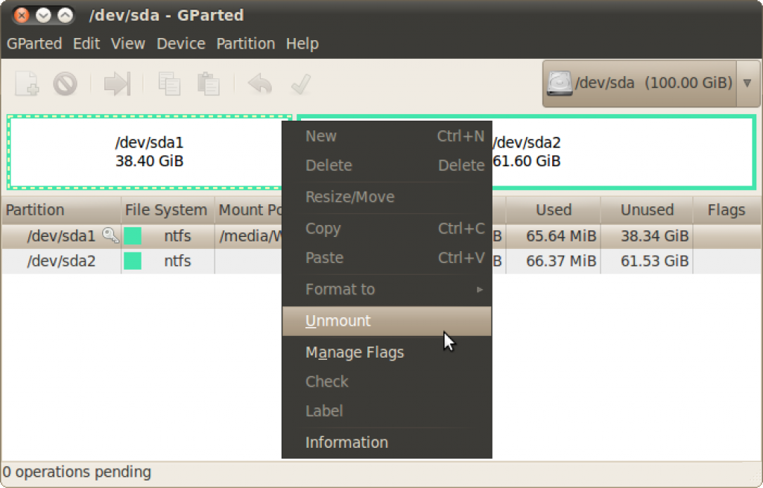Click the New partition toolbar icon
The height and width of the screenshot is (488, 763).
click(28, 83)
